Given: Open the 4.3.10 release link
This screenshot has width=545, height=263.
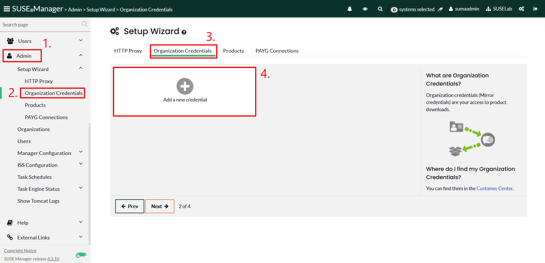Looking at the screenshot, I should pos(53,259).
